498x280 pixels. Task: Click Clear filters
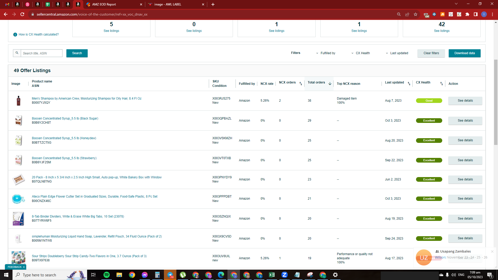tap(431, 53)
